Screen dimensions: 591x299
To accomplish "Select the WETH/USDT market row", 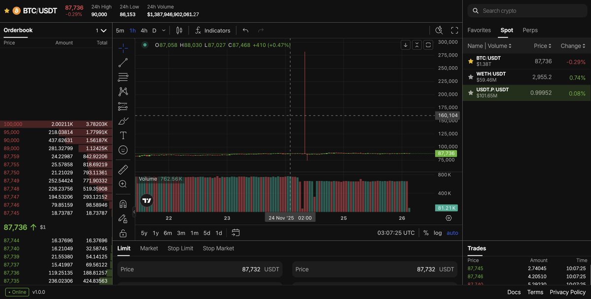I will click(526, 77).
